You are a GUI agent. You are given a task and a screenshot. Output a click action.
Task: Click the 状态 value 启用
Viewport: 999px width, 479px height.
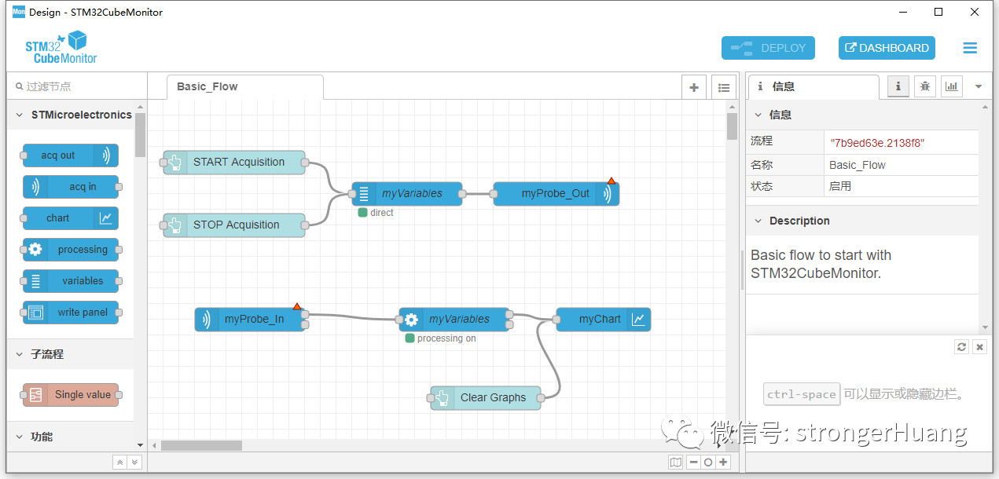(x=840, y=187)
